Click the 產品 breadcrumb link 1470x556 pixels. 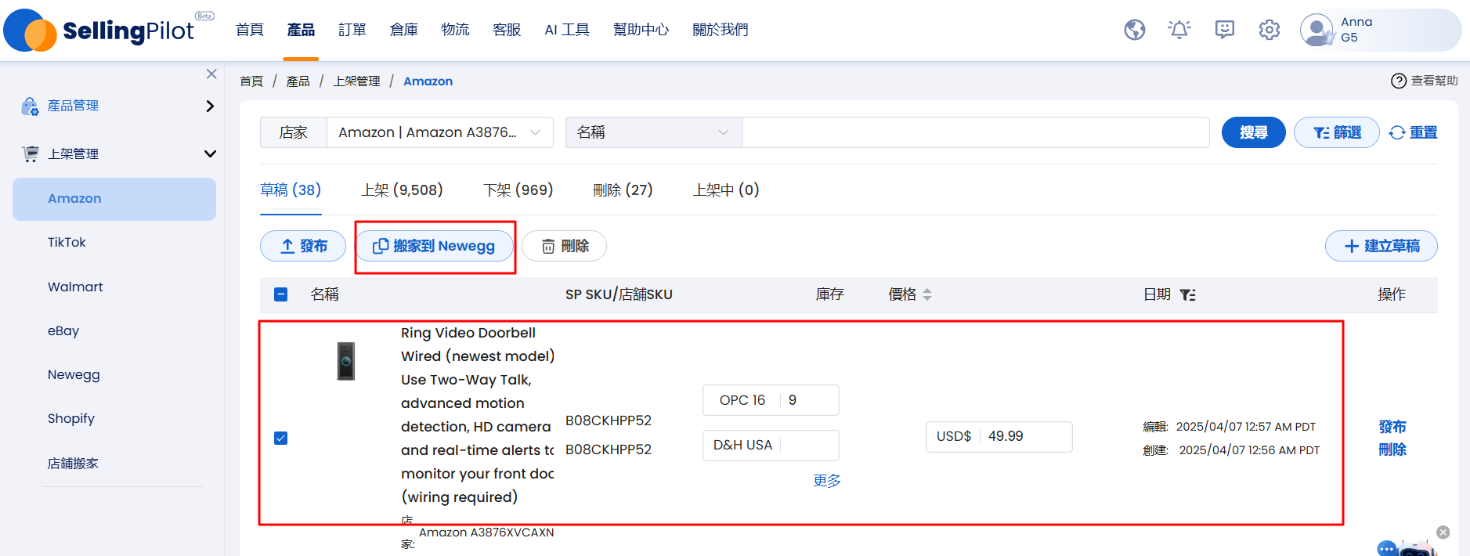pyautogui.click(x=298, y=81)
